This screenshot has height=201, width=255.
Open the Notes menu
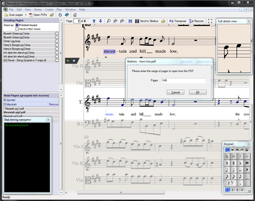point(38,9)
